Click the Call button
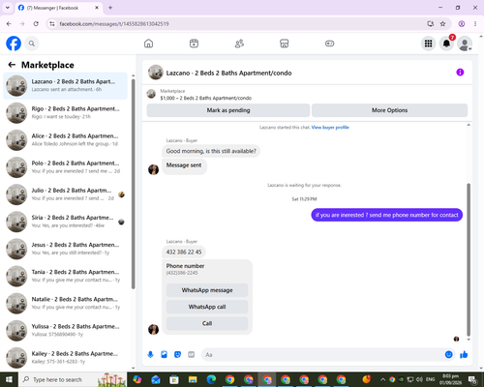This screenshot has width=484, height=387. point(207,323)
